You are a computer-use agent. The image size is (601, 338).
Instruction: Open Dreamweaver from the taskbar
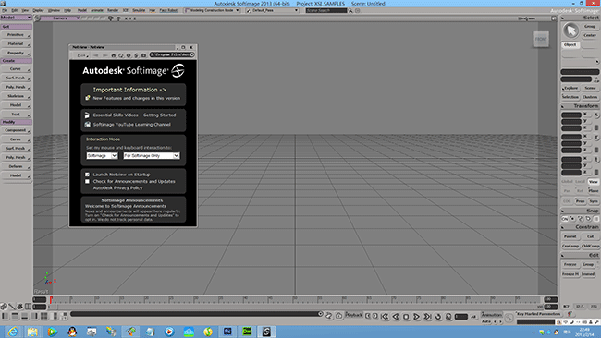247,332
